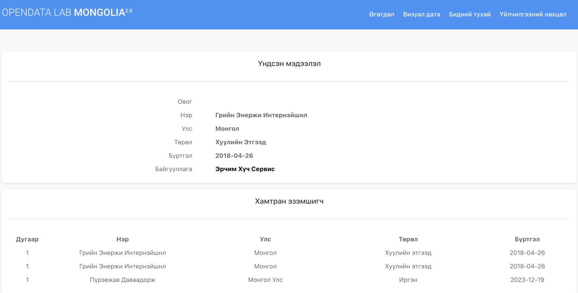Click first Грийн Энержи Интернэйшнл table row name
578x293 pixels.
(x=122, y=253)
